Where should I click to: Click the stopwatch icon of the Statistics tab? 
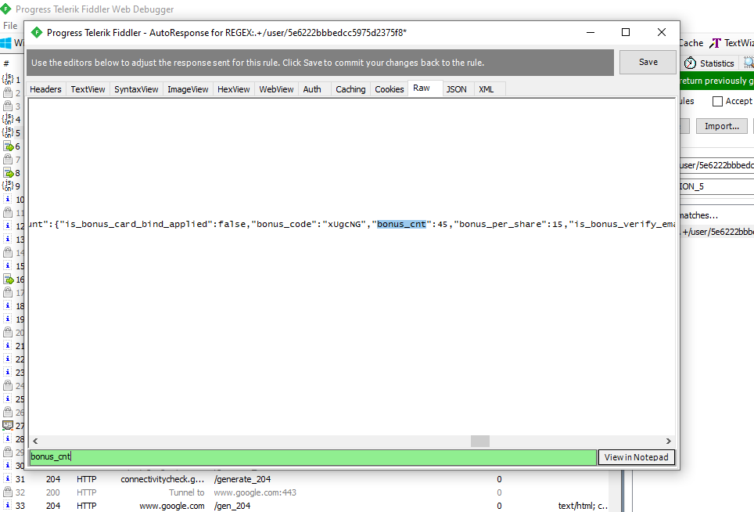(x=690, y=63)
